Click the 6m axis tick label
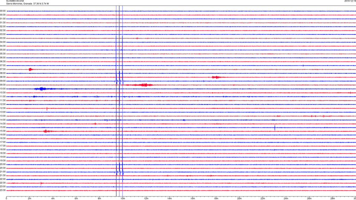Image resolution: width=356 pixels, height=200 pixels. click(76, 199)
